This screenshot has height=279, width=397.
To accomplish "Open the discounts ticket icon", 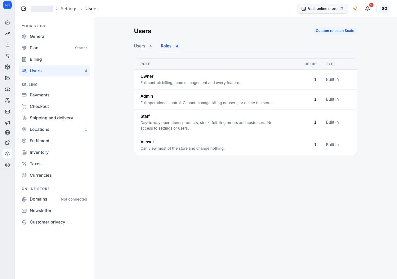I will 7,89.
